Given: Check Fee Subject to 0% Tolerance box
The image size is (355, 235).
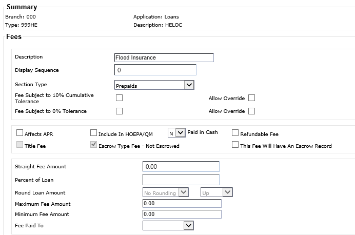Looking at the screenshot, I should coord(119,111).
